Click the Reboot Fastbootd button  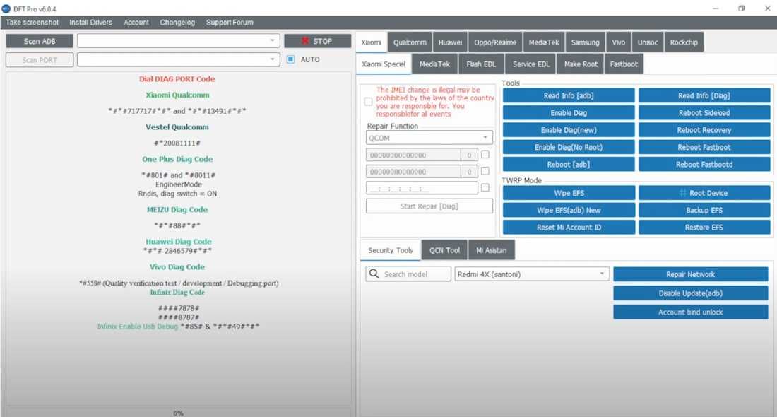pyautogui.click(x=704, y=164)
